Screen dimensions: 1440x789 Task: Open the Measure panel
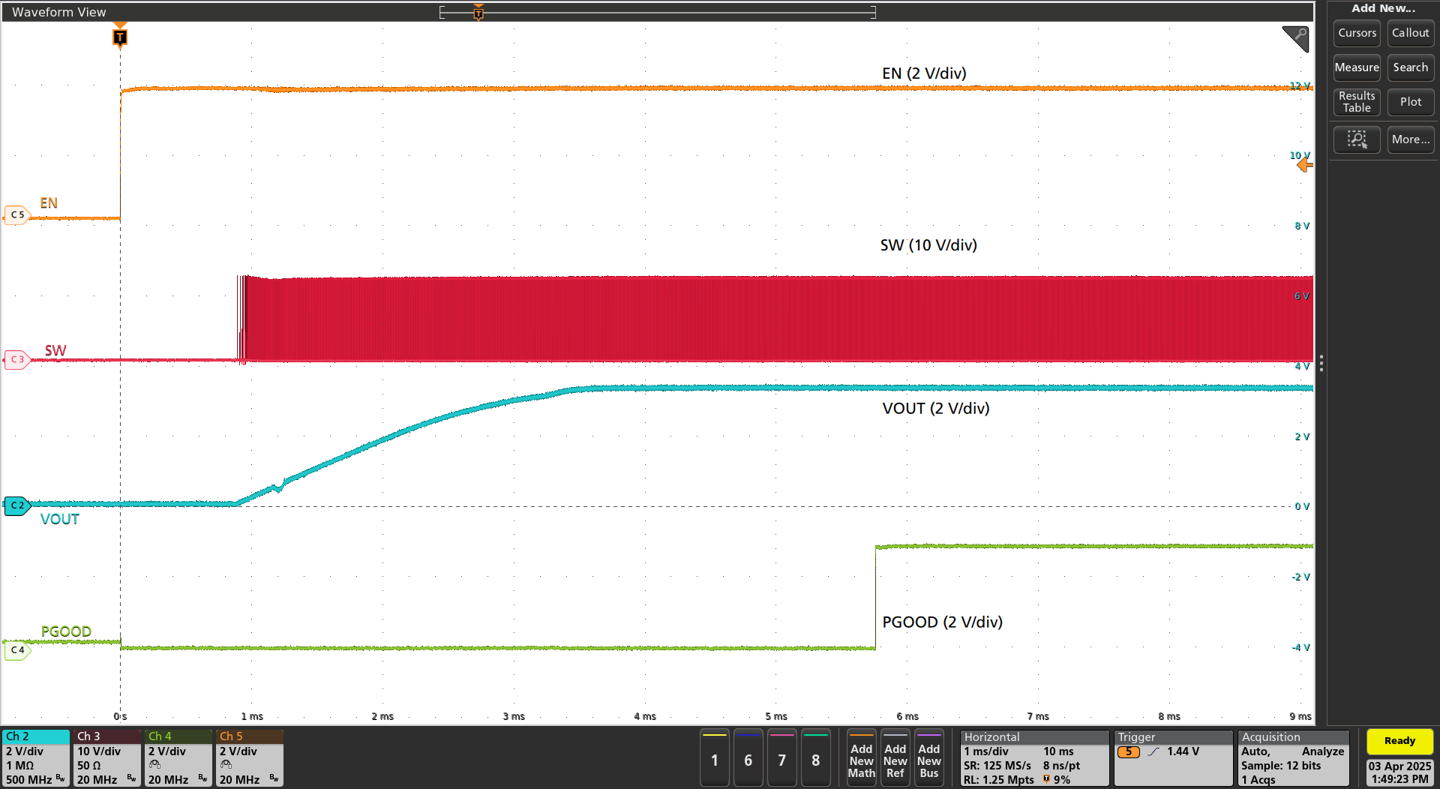[x=1357, y=67]
